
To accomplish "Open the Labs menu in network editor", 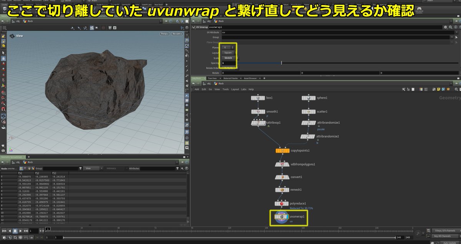I will 244,89.
